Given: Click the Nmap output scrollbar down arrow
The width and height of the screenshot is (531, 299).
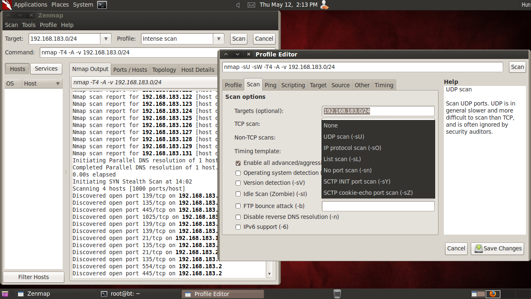Looking at the screenshot, I should tap(269, 274).
